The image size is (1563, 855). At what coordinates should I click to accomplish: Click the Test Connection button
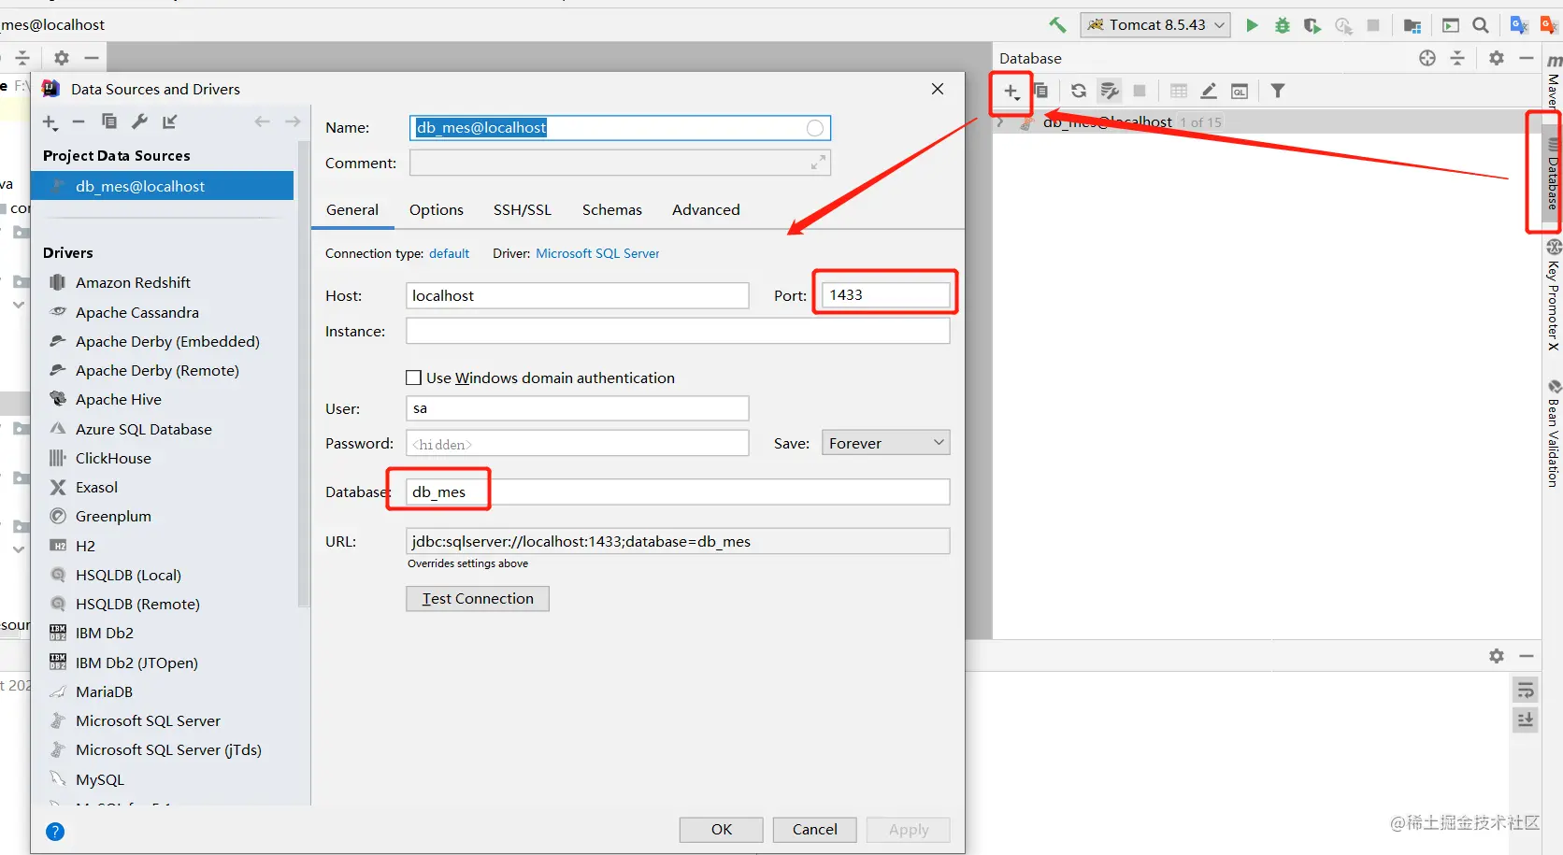tap(478, 599)
